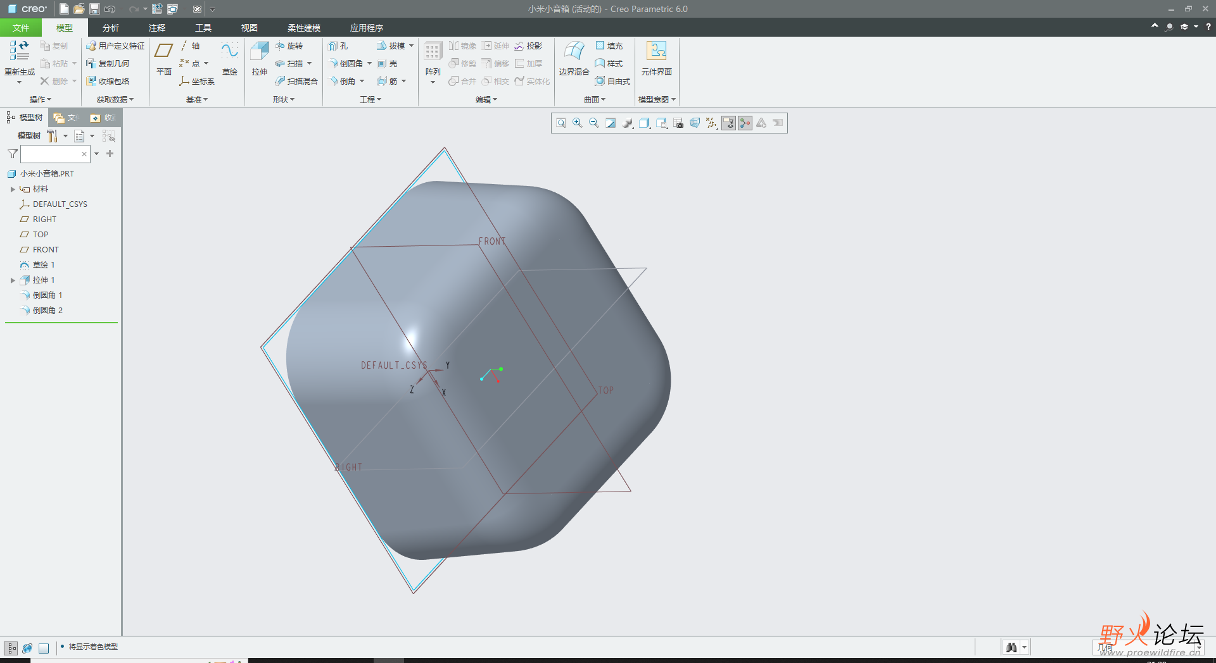Expand the 材料 materials tree node
This screenshot has height=663, width=1216.
(13, 189)
